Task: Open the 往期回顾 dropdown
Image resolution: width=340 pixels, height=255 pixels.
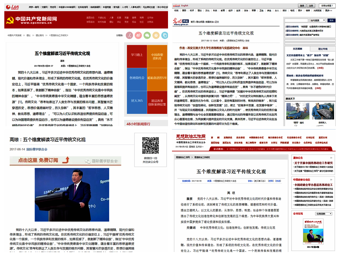Action: pyautogui.click(x=323, y=214)
